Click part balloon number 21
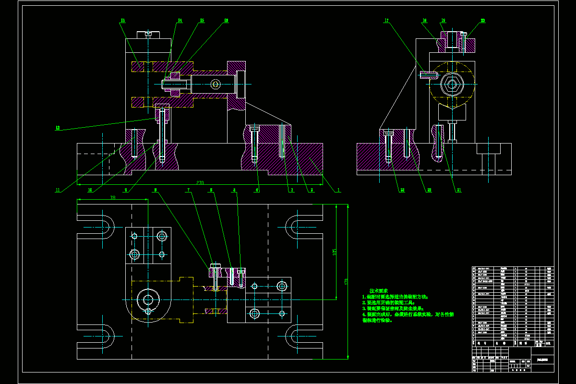 point(459,190)
